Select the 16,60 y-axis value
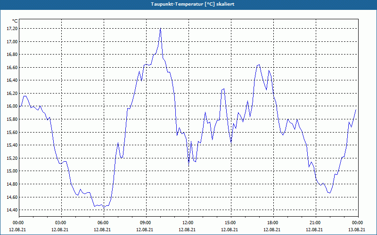The height and width of the screenshot is (235, 377). [13, 67]
